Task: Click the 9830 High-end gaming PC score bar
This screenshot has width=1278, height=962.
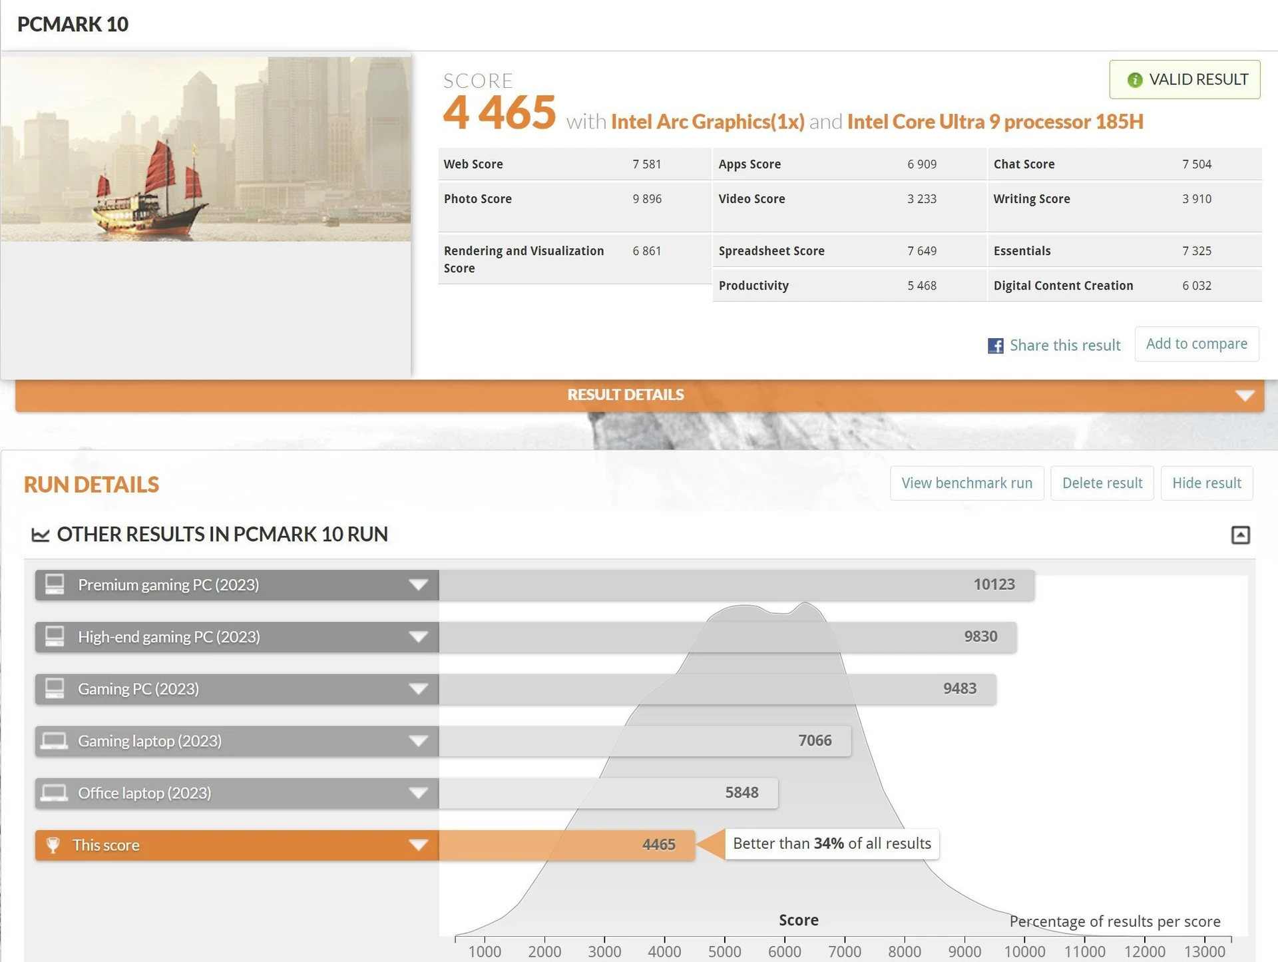Action: coord(728,636)
